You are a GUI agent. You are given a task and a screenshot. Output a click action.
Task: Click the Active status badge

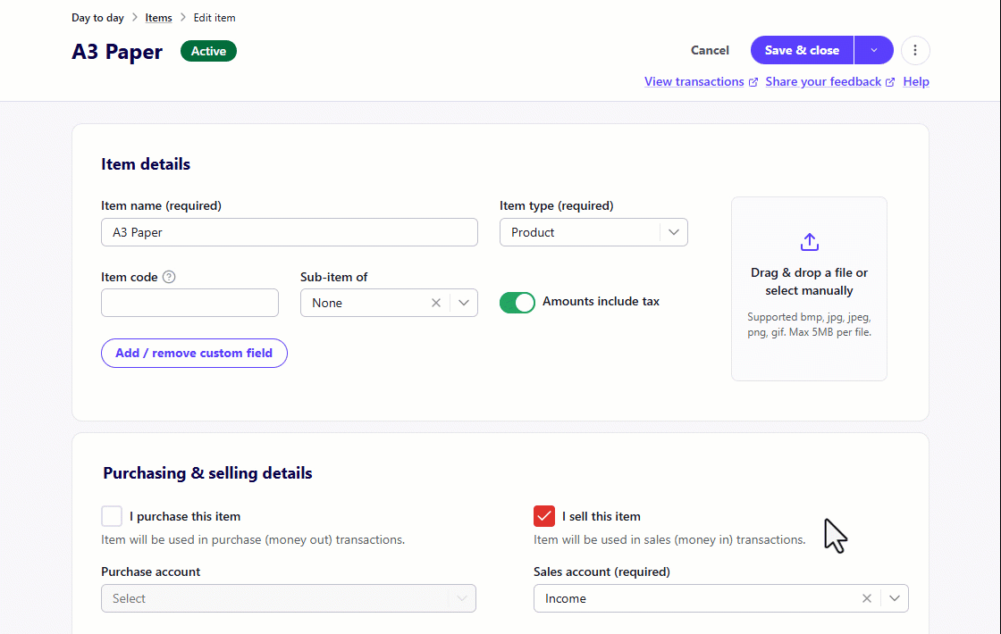tap(208, 51)
